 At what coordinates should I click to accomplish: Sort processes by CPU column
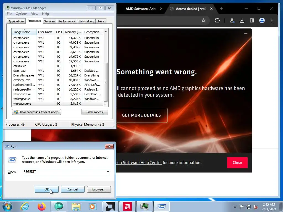(x=59, y=32)
